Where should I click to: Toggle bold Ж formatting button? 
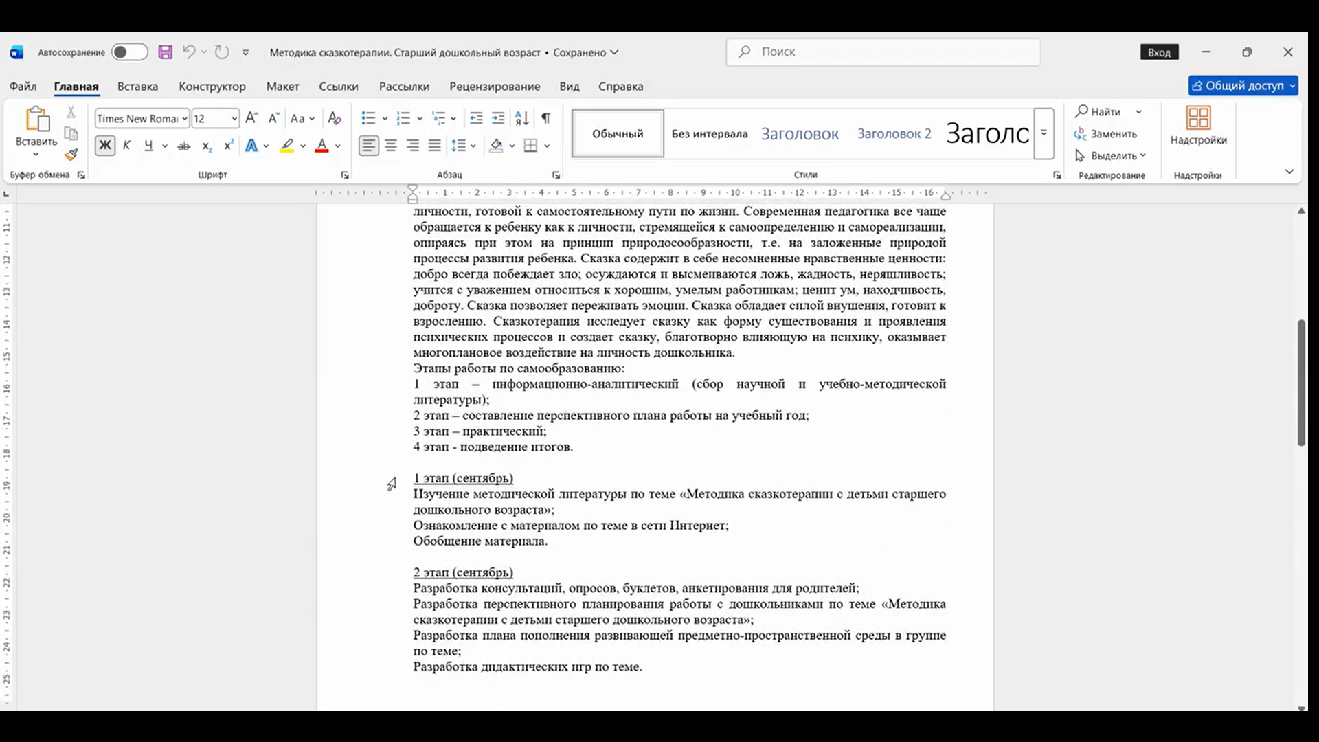105,146
